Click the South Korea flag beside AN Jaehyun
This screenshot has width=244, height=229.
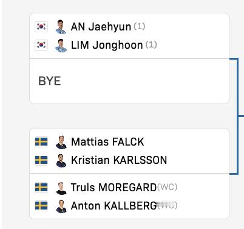click(41, 27)
